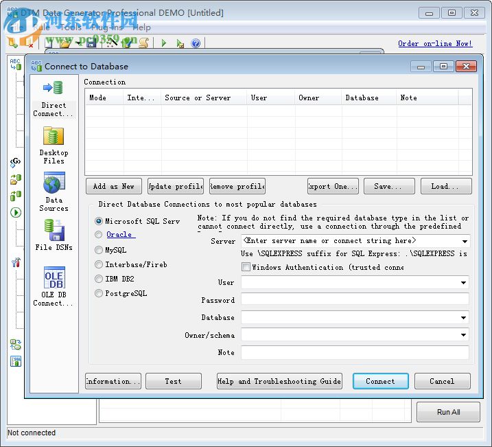Image resolution: width=492 pixels, height=447 pixels.
Task: Expand the Server dropdown list
Action: coord(465,242)
